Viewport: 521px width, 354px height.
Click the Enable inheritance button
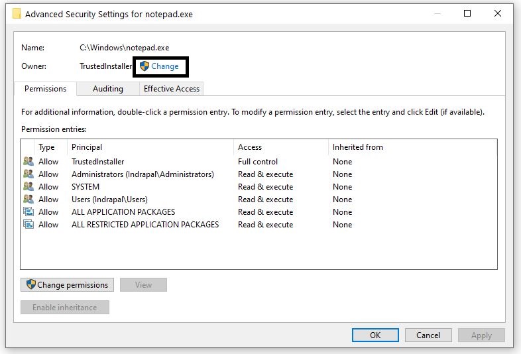[x=65, y=308]
